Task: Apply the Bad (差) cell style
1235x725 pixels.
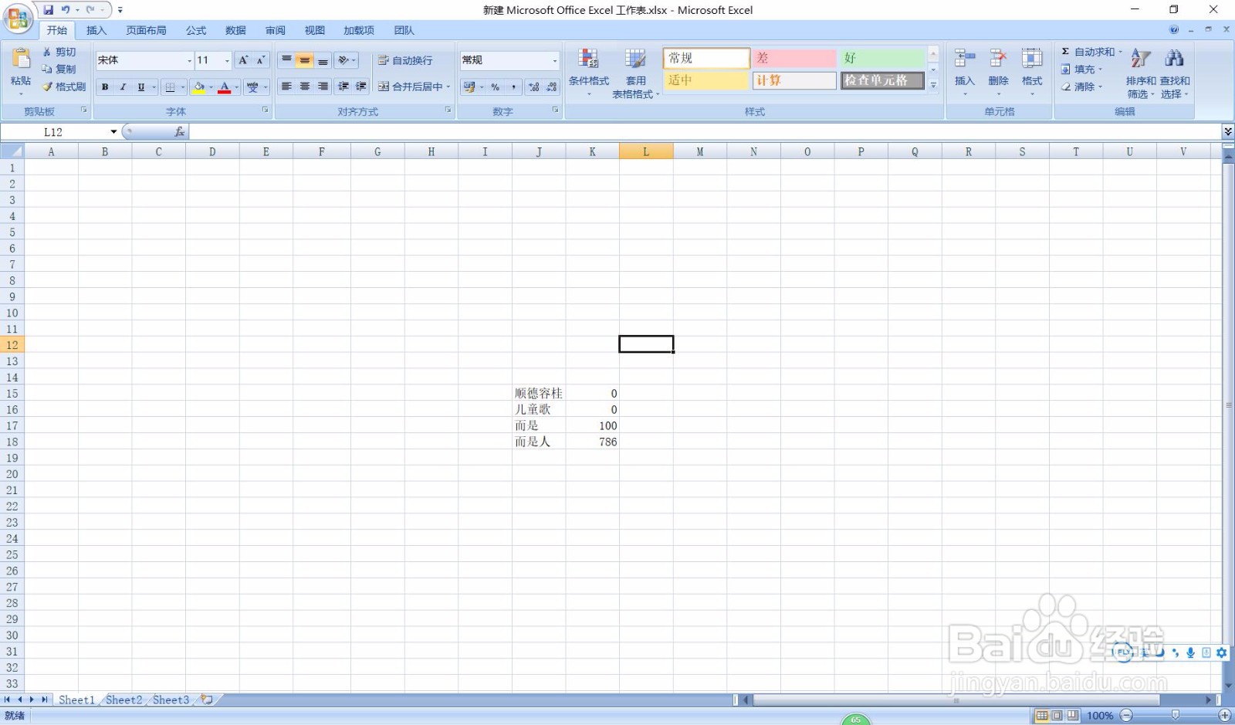Action: pos(794,58)
